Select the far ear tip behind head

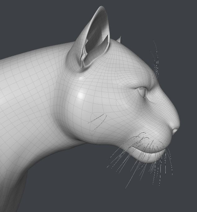point(119,39)
